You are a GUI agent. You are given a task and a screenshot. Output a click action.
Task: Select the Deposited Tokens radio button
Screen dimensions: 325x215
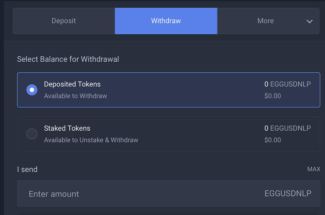pos(32,90)
